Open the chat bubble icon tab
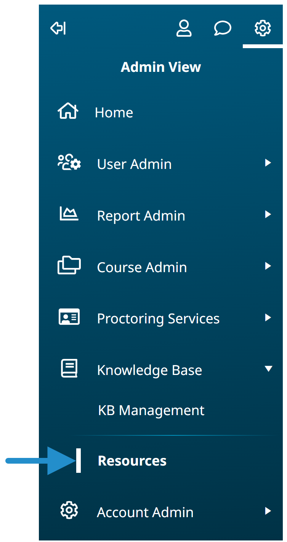Viewport: 287px width, 542px height. [x=223, y=28]
